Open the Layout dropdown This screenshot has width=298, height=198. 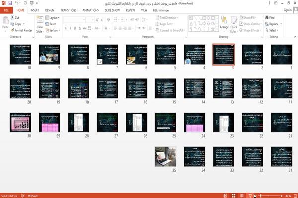click(52, 18)
